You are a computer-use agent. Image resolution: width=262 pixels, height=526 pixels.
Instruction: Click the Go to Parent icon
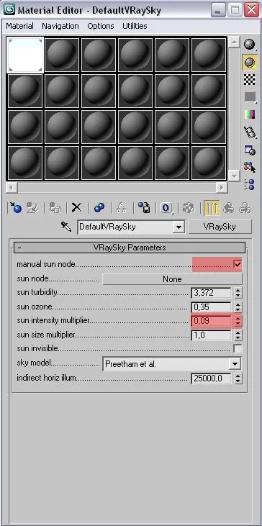[x=229, y=208]
